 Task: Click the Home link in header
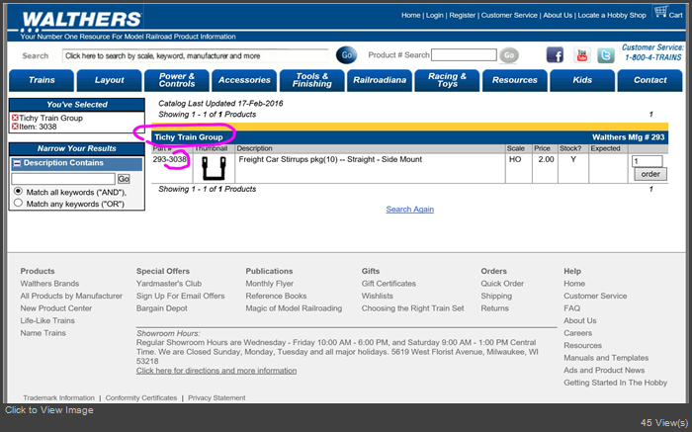410,15
